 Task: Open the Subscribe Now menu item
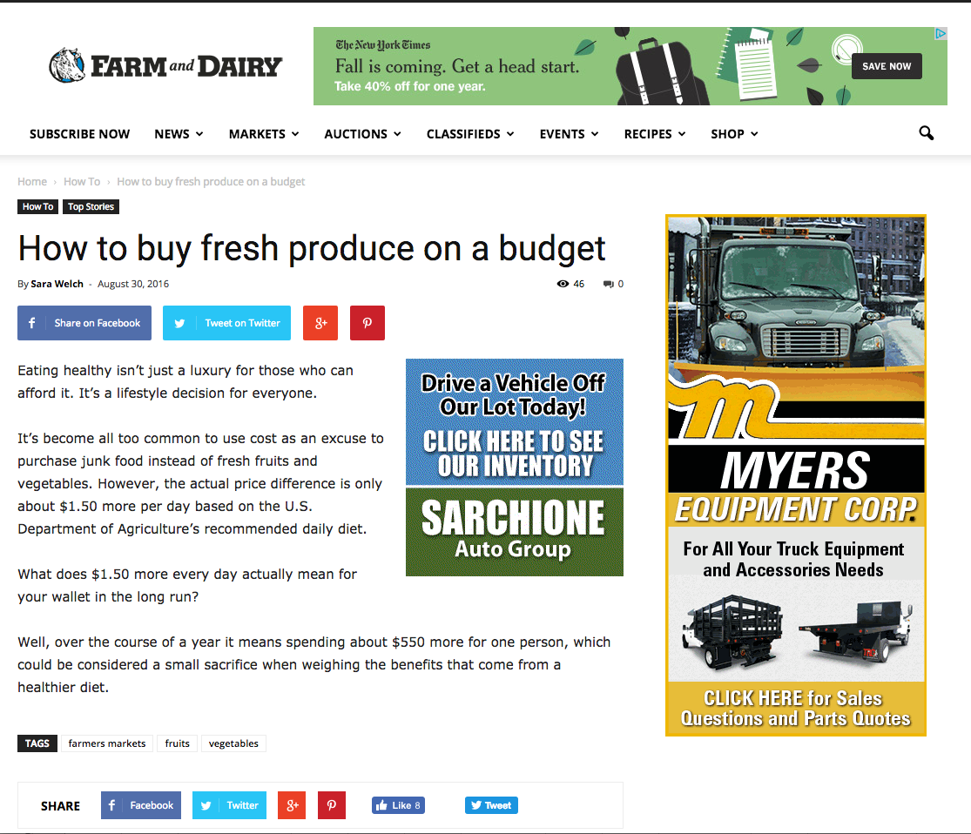pyautogui.click(x=80, y=134)
